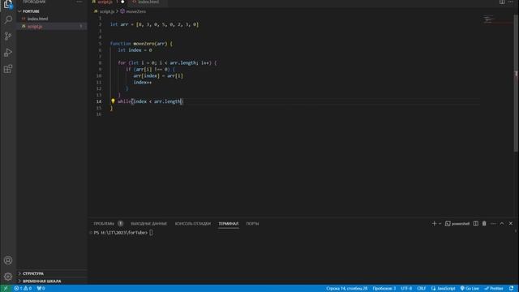Open the Accounts menu icon
The height and width of the screenshot is (292, 519).
[8, 260]
